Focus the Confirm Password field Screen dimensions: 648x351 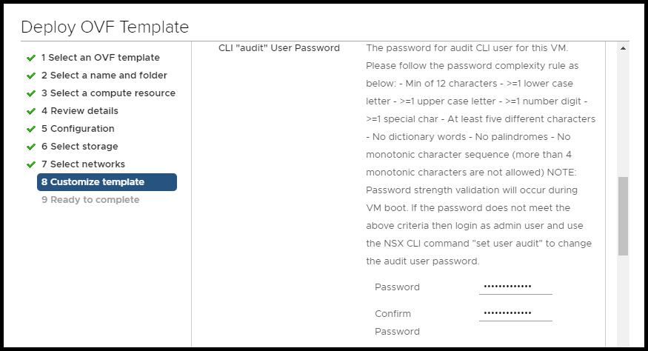(515, 313)
